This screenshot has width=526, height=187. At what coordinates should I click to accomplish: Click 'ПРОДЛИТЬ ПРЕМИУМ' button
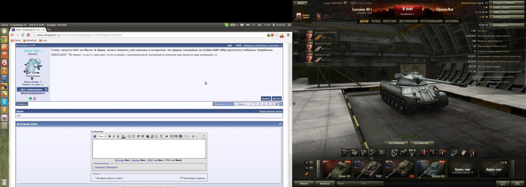[507, 3]
